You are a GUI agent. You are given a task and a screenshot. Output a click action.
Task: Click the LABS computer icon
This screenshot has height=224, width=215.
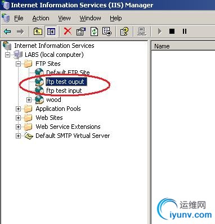point(18,55)
